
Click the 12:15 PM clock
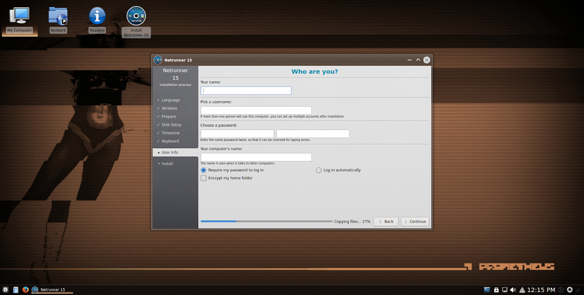click(541, 290)
